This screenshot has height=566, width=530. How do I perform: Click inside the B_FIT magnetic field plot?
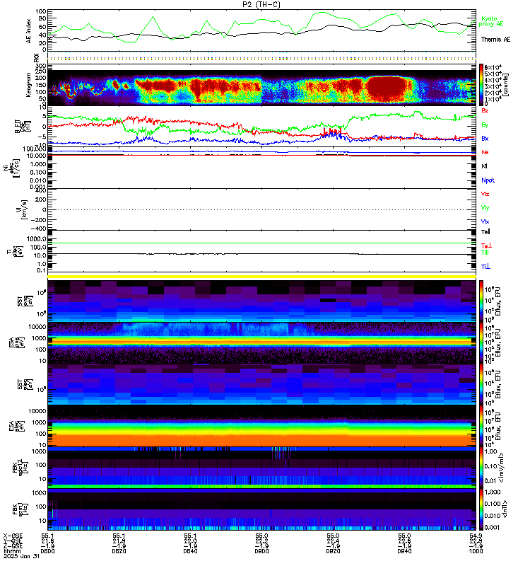(261, 127)
